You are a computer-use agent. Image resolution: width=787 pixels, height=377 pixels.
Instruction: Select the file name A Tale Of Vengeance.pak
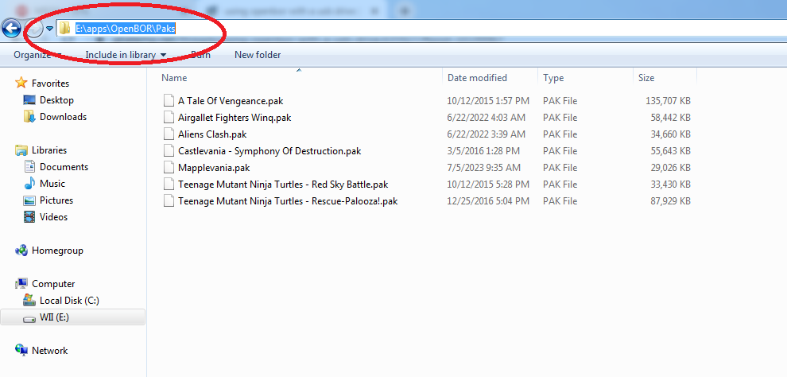[x=231, y=101]
